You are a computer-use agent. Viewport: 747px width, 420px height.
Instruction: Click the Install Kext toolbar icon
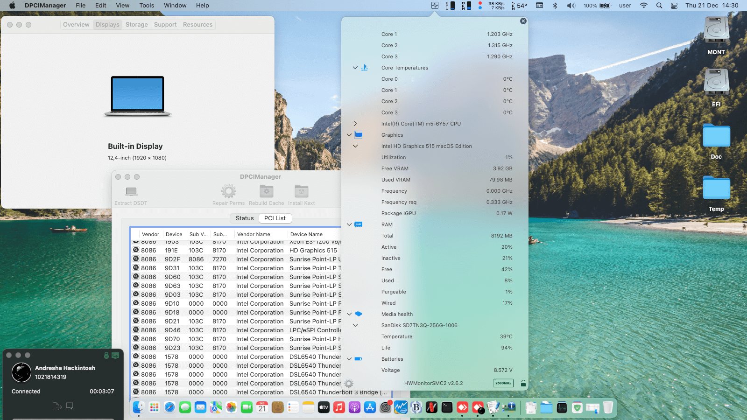point(301,191)
